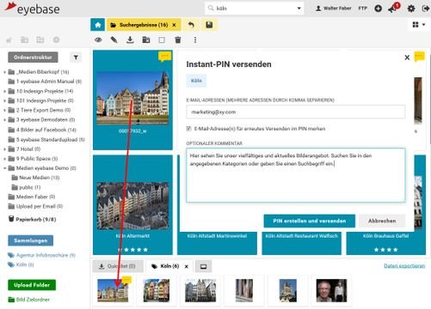Screen dimensions: 431x309
Task: Click the filter funnel icon beside Ordnerstruktur
Action: pos(76,58)
